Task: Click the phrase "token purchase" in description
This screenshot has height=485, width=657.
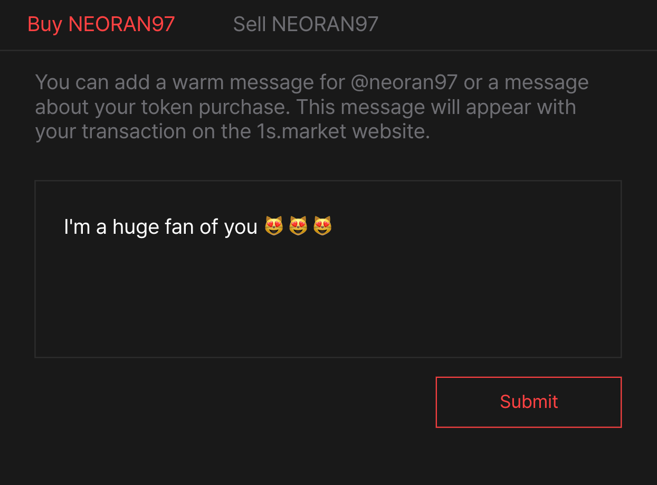Action: point(215,107)
